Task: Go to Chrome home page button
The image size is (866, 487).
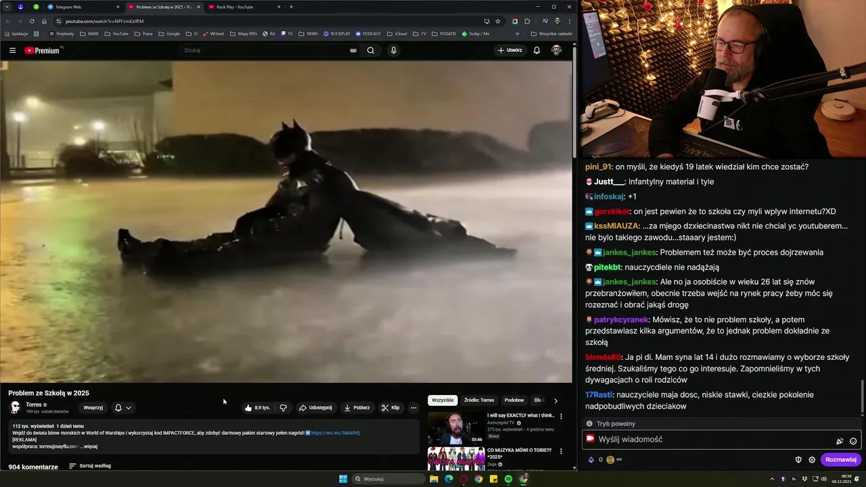Action: [x=44, y=21]
